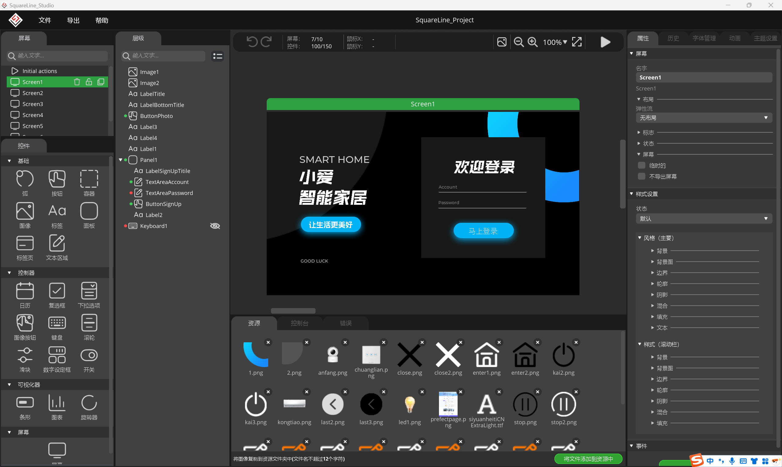Open the 100% zoom level dropdown
The width and height of the screenshot is (782, 467).
[555, 42]
